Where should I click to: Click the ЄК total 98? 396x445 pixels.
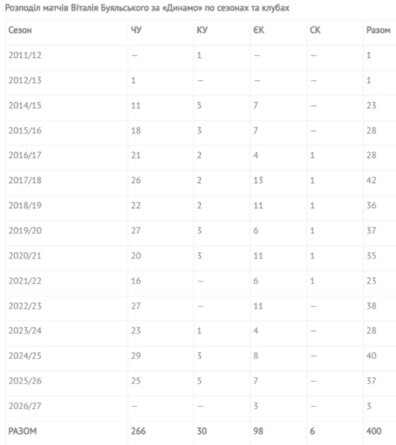tap(258, 431)
